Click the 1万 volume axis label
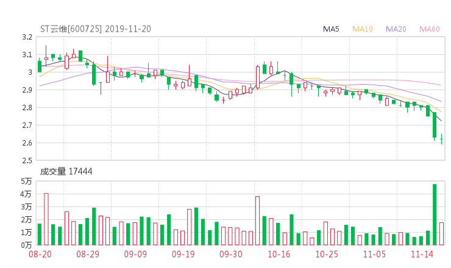Viewport: 451px width, 268px height. pyautogui.click(x=26, y=232)
